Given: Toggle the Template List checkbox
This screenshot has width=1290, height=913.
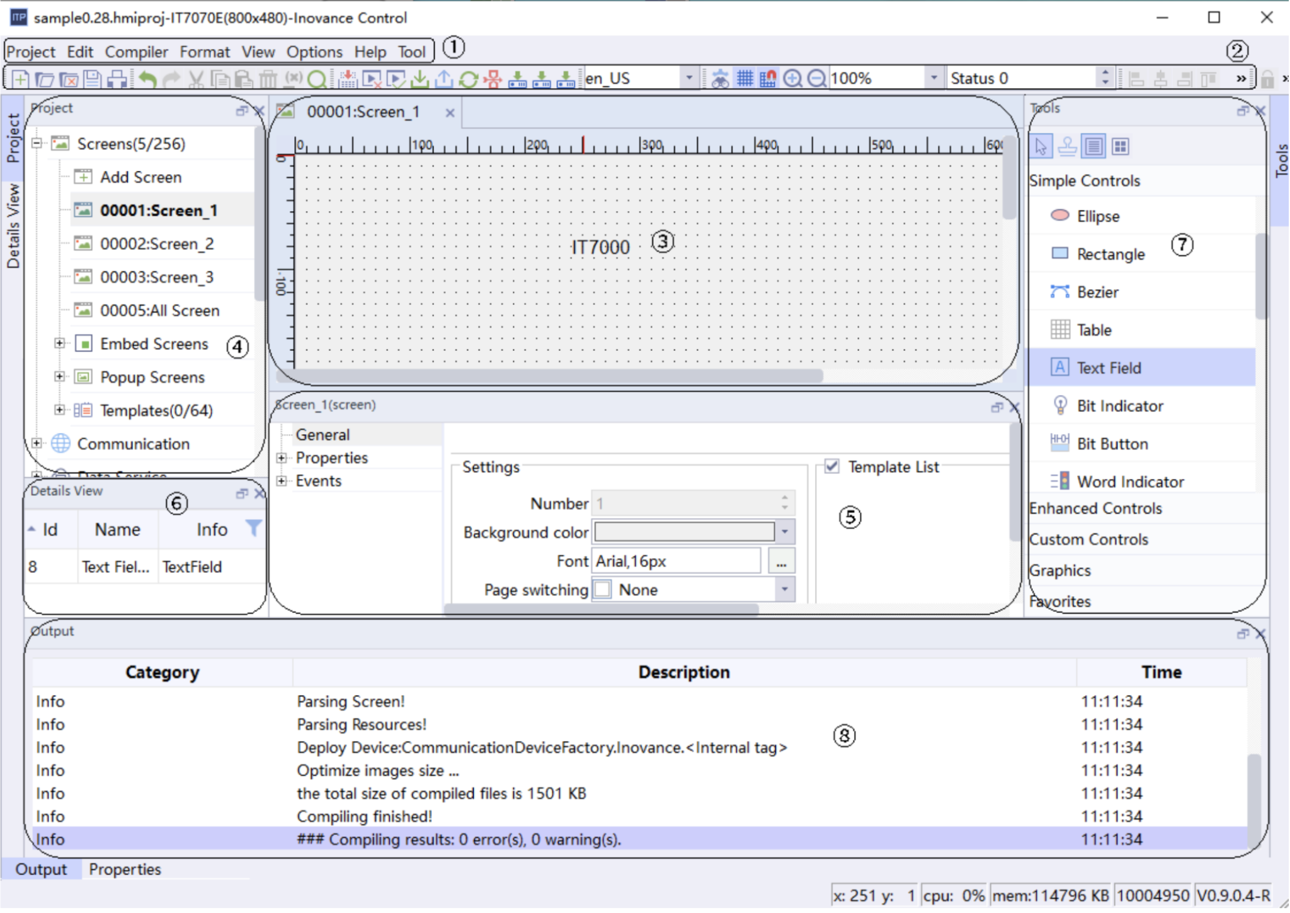Looking at the screenshot, I should pyautogui.click(x=832, y=466).
